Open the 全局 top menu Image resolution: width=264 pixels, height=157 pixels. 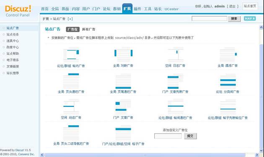click(x=55, y=9)
